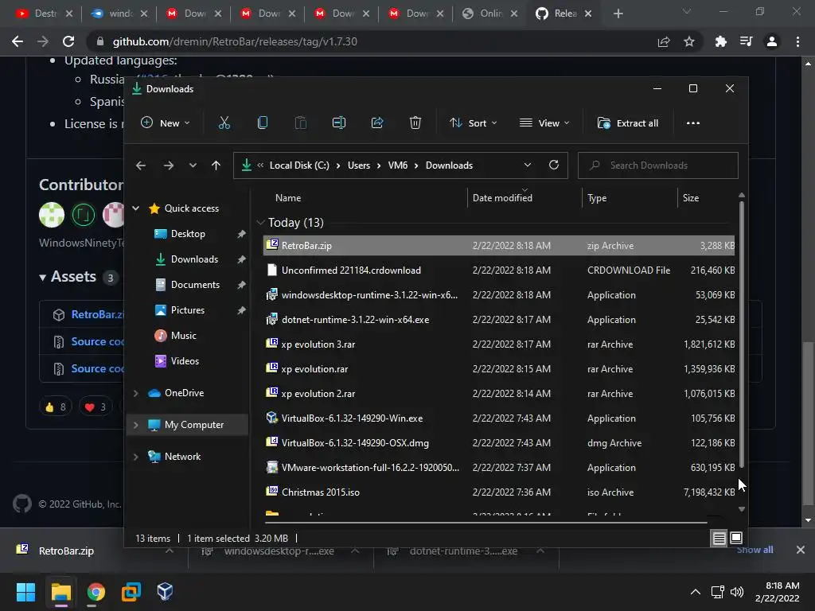Switch to large thumbnails view icon
The height and width of the screenshot is (611, 815).
(x=736, y=538)
